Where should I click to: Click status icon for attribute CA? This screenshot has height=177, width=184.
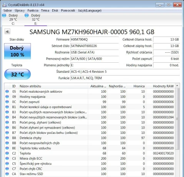click(7, 174)
